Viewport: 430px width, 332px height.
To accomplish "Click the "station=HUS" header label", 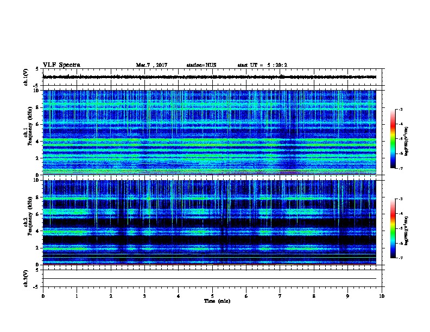I will tap(201, 65).
